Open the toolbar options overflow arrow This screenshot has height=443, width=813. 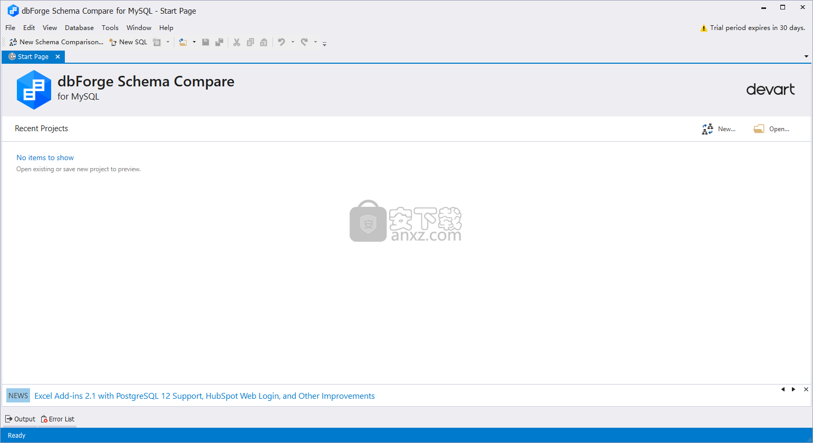(324, 44)
